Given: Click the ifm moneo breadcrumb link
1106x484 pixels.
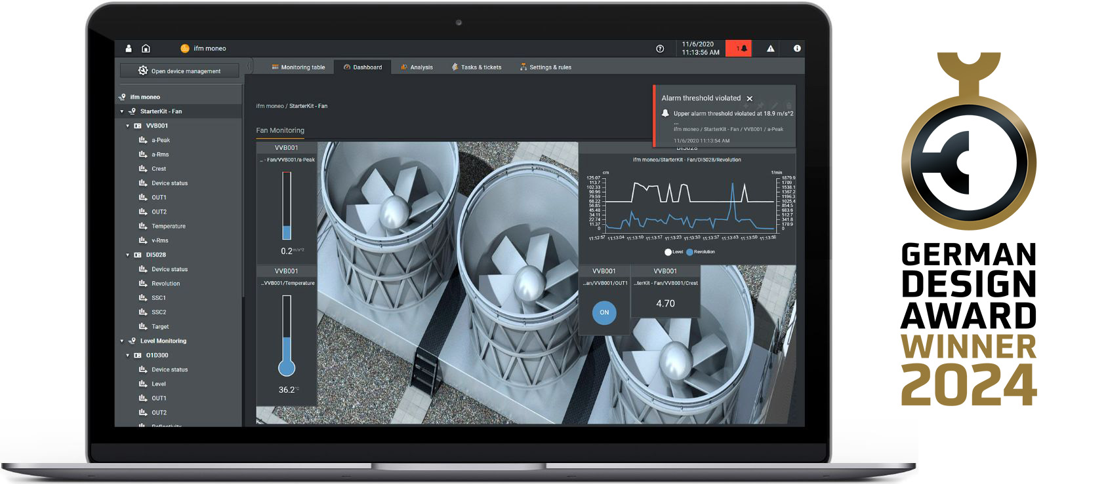Looking at the screenshot, I should coord(270,106).
